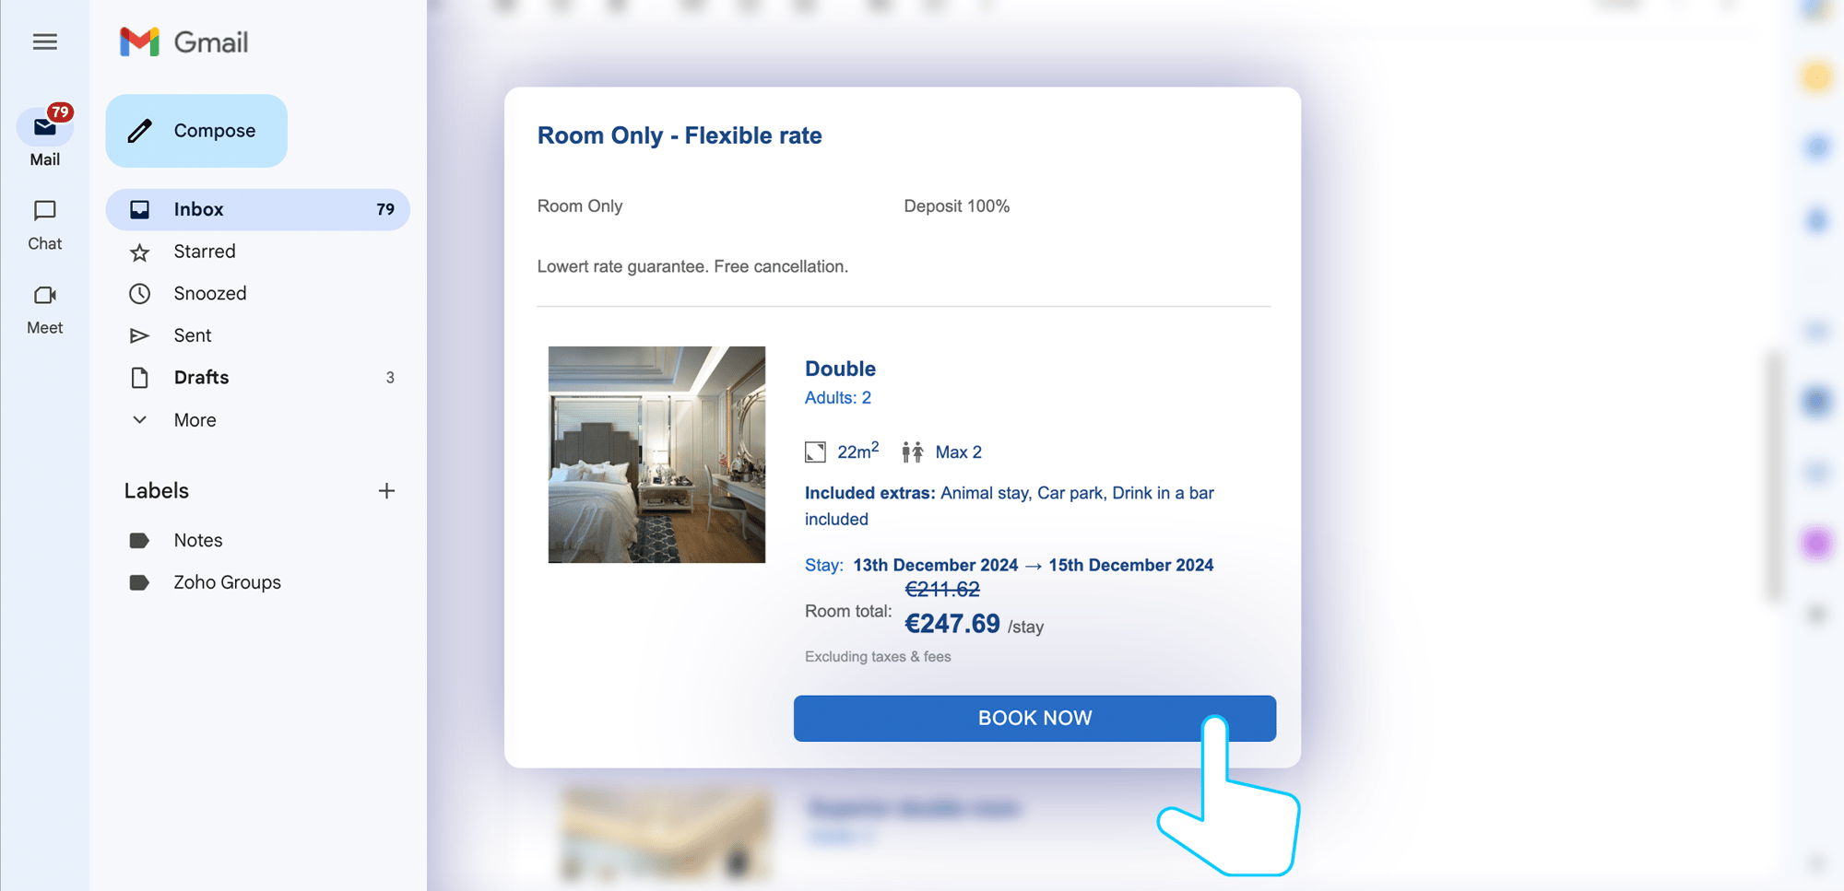Open the Drafts folder

201,378
